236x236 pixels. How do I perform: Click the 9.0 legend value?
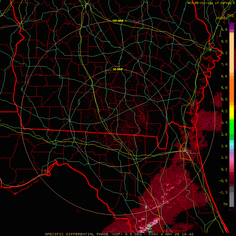point(224,41)
